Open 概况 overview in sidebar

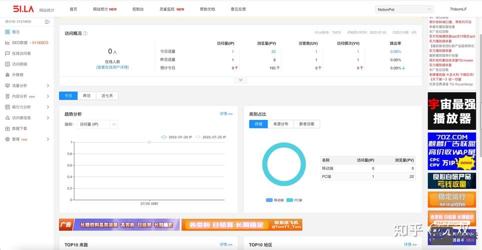point(15,32)
